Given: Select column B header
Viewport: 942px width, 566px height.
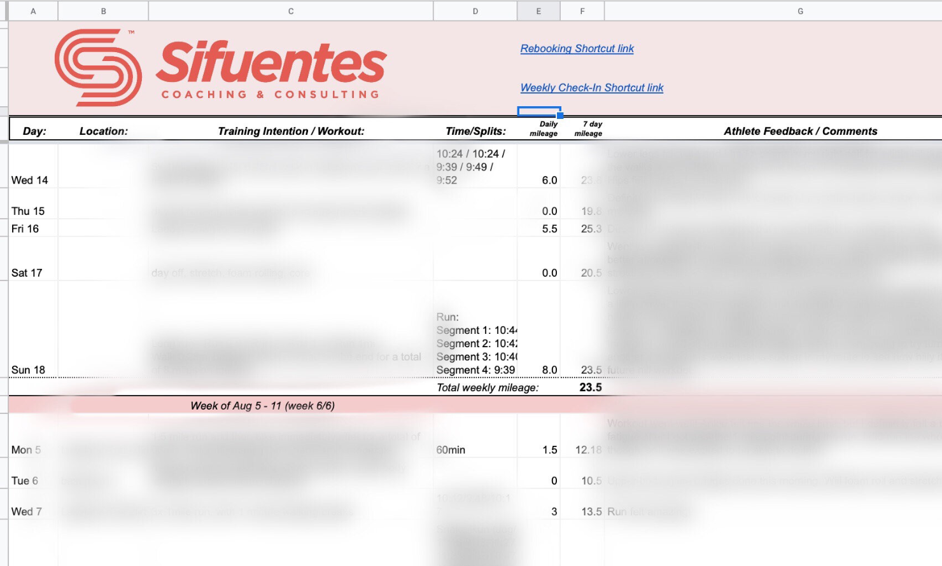Looking at the screenshot, I should point(103,11).
